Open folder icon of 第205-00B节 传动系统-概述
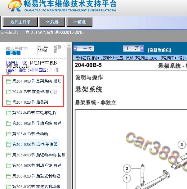 tap(9, 124)
